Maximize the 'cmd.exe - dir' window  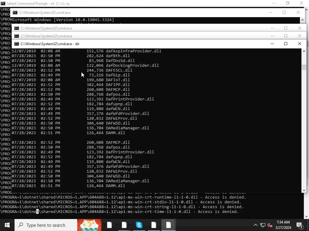coord(286,44)
